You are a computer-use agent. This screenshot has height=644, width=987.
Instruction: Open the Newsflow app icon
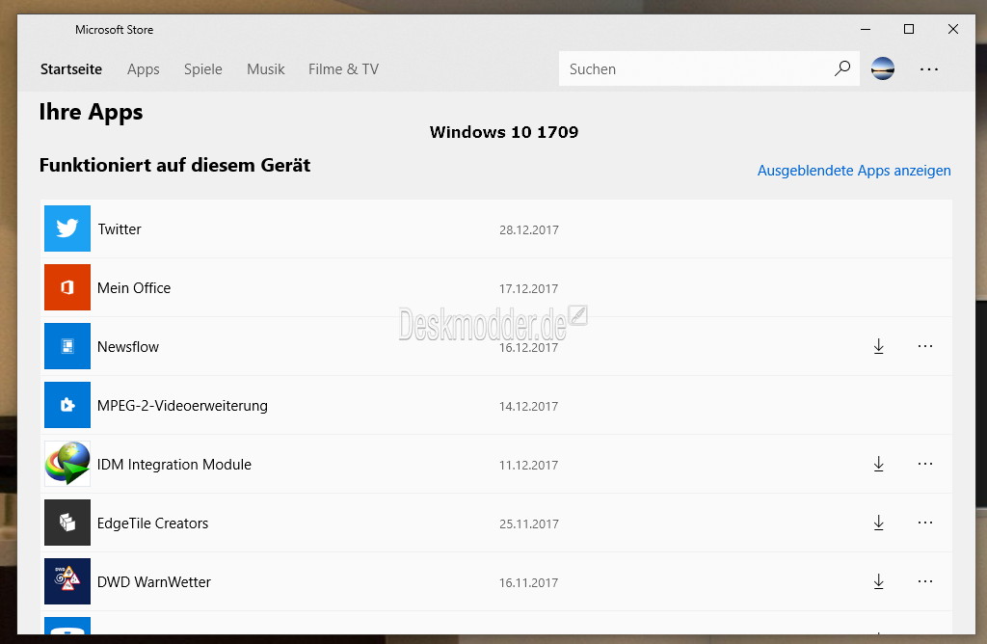point(67,346)
